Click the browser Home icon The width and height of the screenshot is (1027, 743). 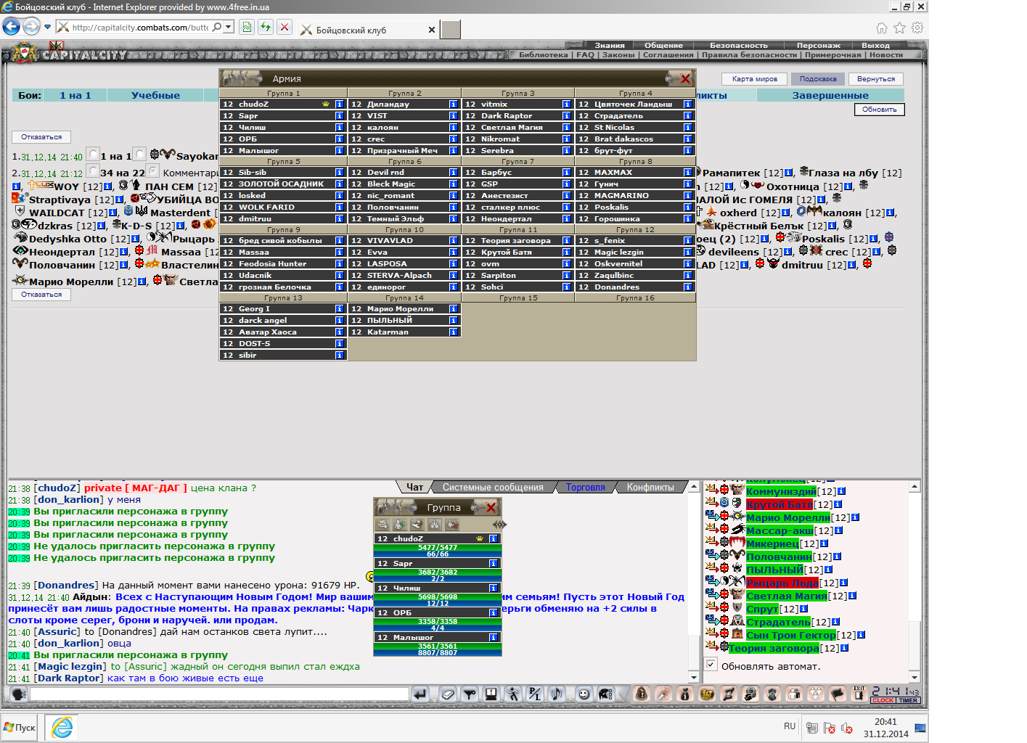tap(881, 28)
